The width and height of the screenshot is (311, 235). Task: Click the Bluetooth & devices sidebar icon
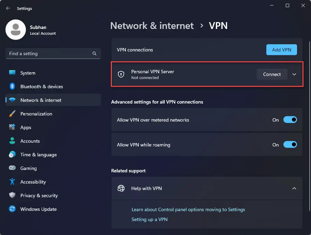click(x=12, y=87)
